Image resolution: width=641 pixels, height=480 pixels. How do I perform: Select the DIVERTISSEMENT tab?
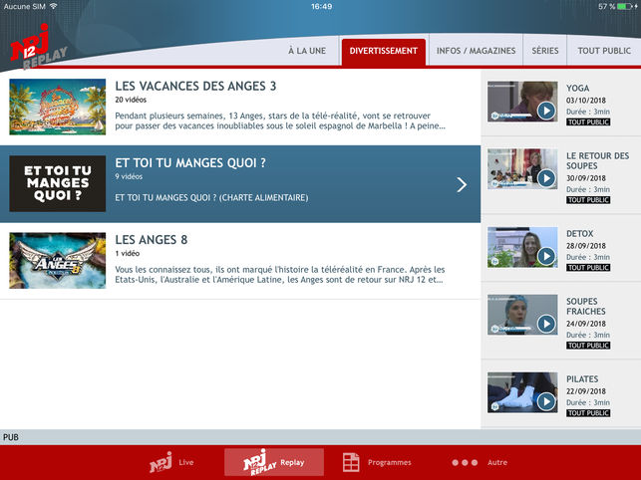(x=384, y=52)
